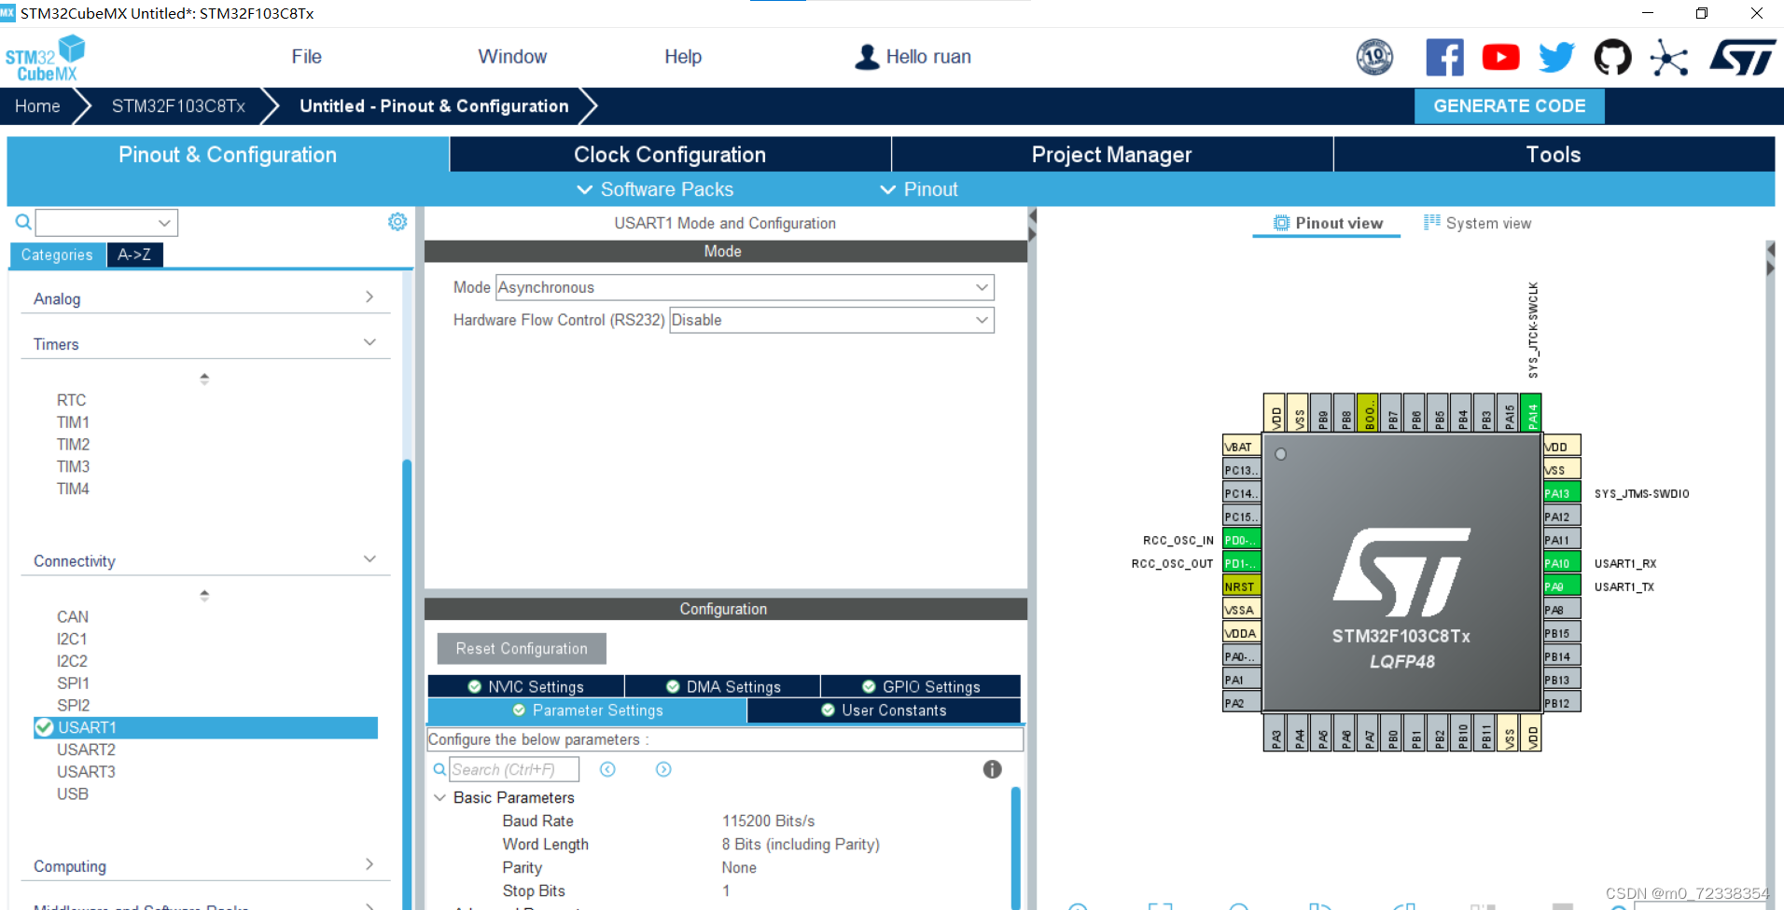Image resolution: width=1784 pixels, height=910 pixels.
Task: Select I2C1 in the Connectivity list
Action: [72, 639]
